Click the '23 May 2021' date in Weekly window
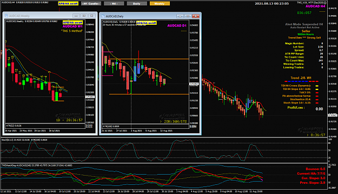338x194 pixels. 25,130
